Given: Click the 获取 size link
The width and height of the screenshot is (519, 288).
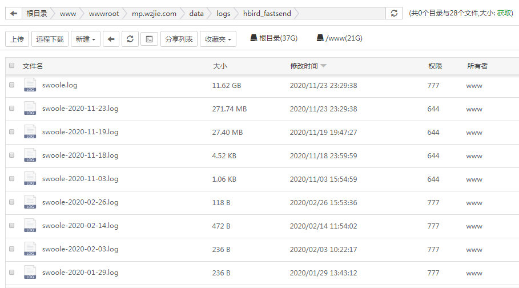Looking at the screenshot, I should click(x=505, y=13).
